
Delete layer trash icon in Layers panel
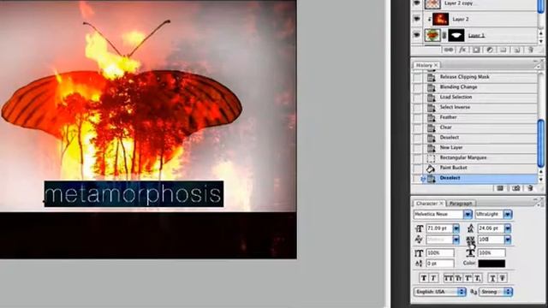(531, 50)
